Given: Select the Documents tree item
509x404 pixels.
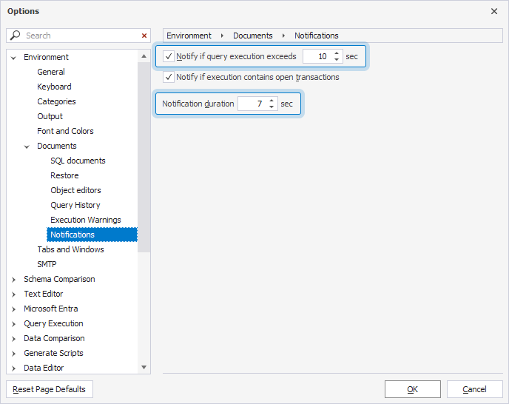Looking at the screenshot, I should click(57, 146).
